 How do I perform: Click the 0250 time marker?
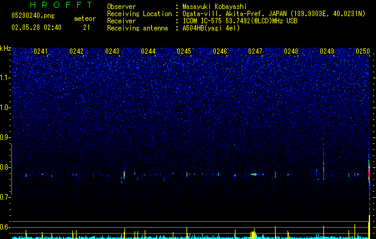[x=363, y=51]
